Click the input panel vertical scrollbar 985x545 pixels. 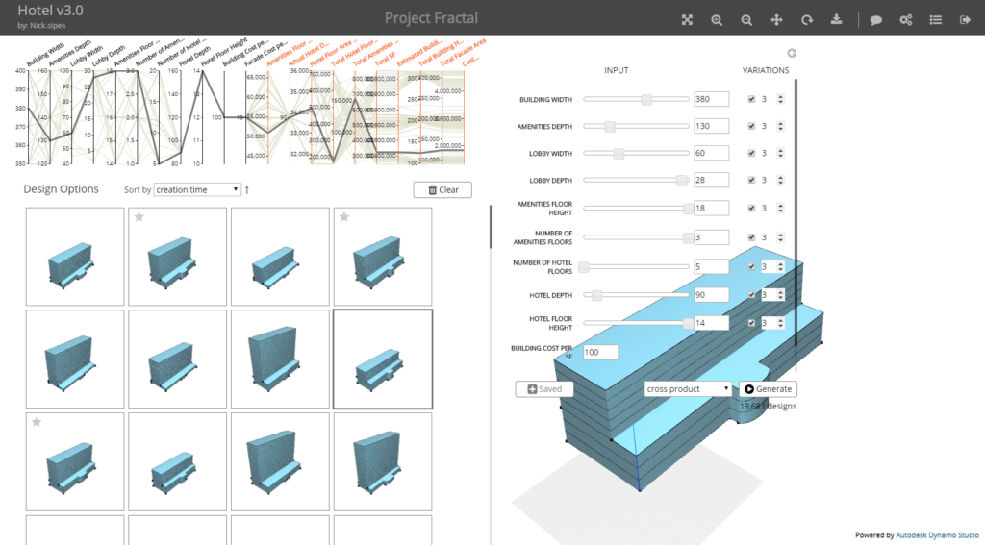click(796, 212)
